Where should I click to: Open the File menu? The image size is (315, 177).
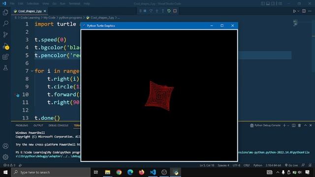(x=12, y=3)
